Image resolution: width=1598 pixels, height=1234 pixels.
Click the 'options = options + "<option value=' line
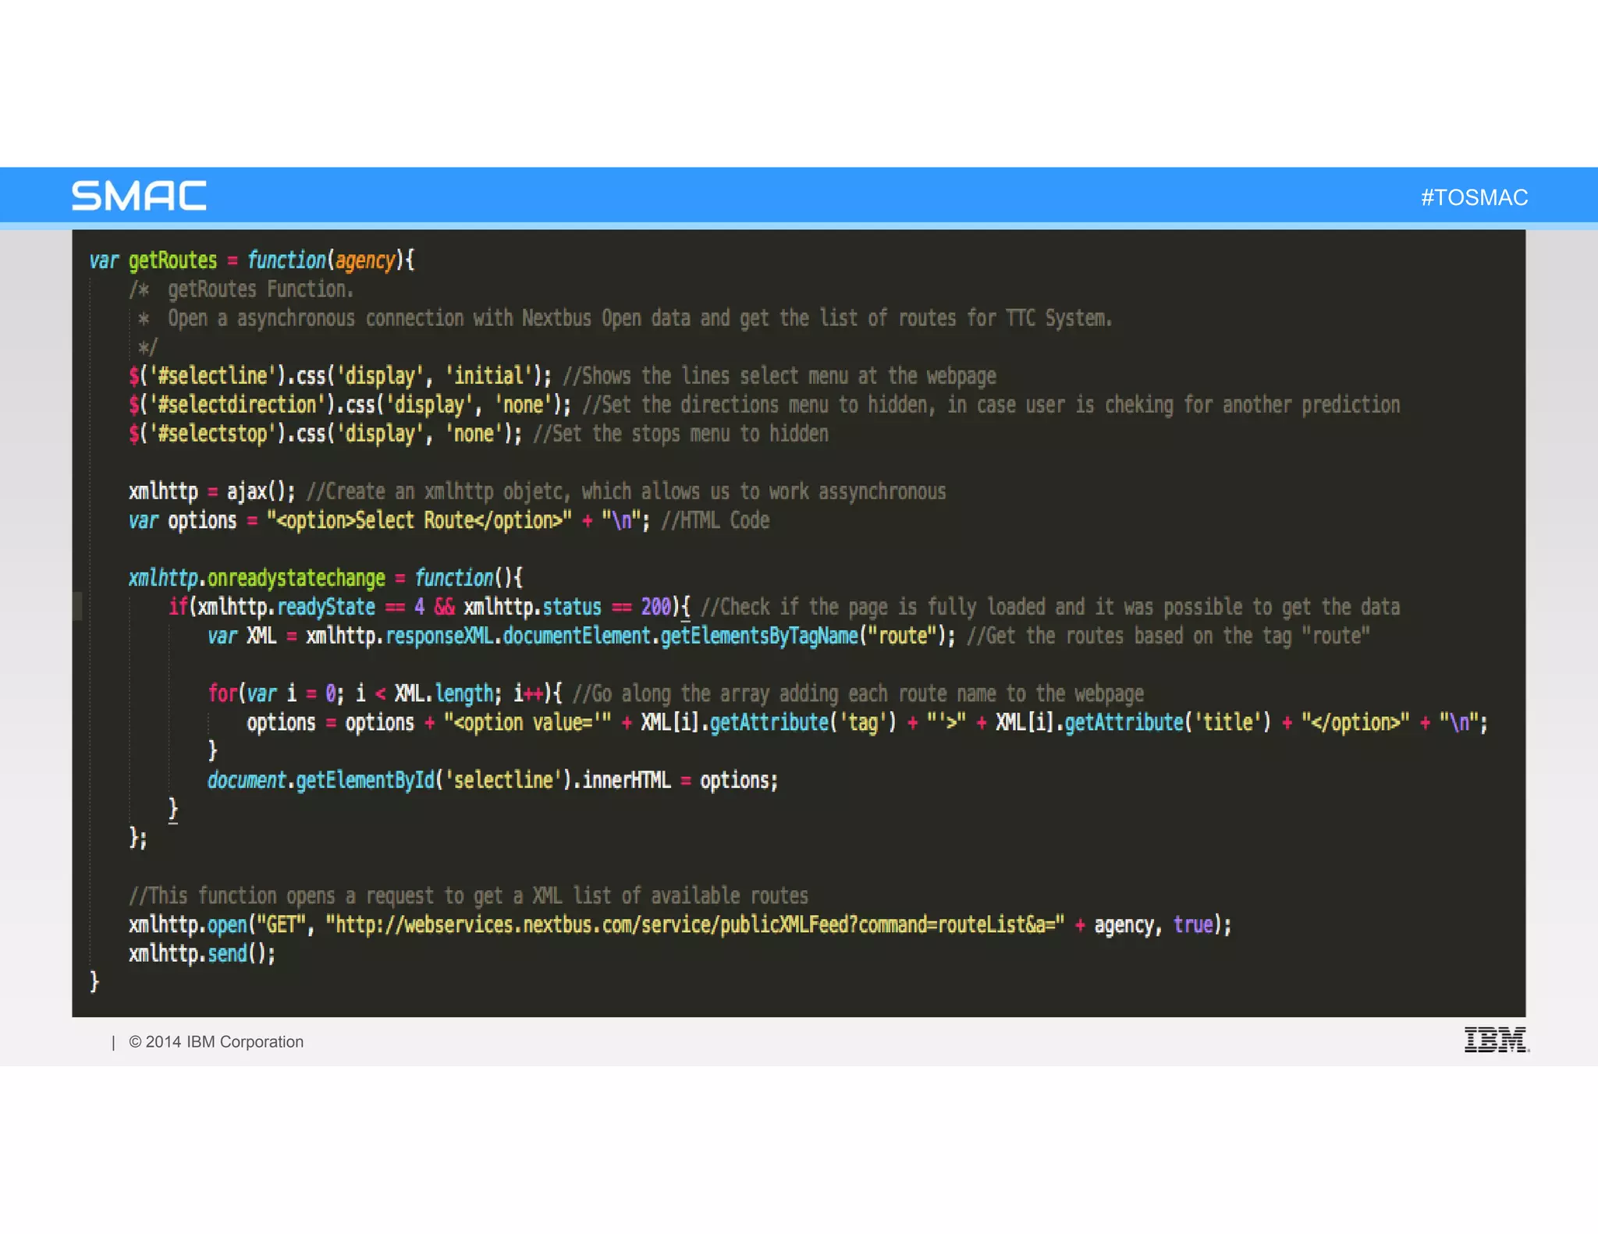point(868,722)
